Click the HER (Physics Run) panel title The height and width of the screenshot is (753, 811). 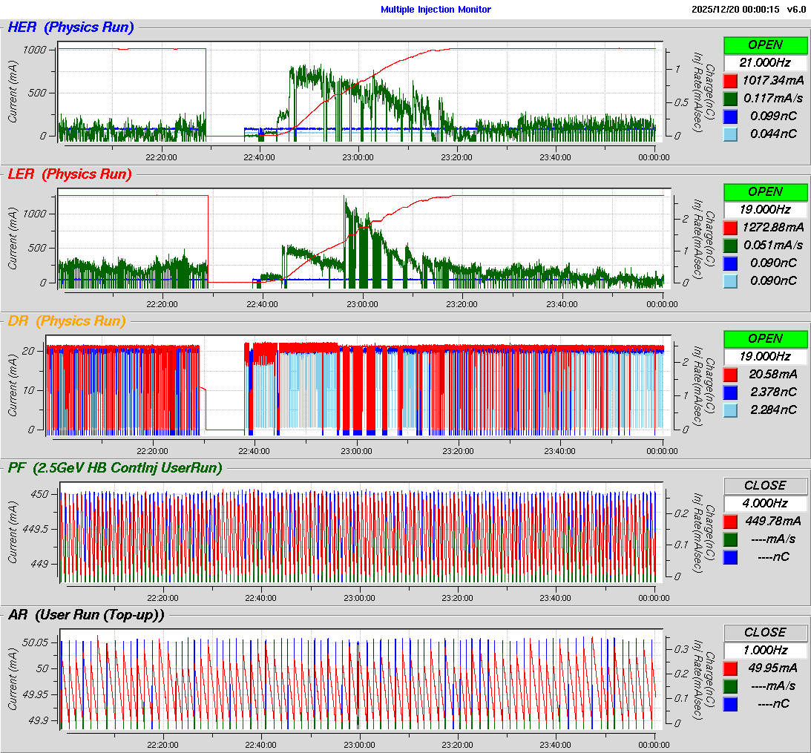pyautogui.click(x=70, y=27)
